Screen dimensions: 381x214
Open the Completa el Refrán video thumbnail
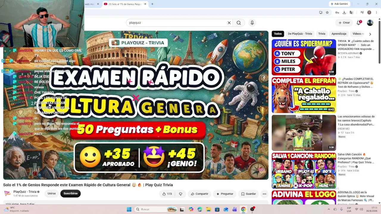(x=304, y=95)
